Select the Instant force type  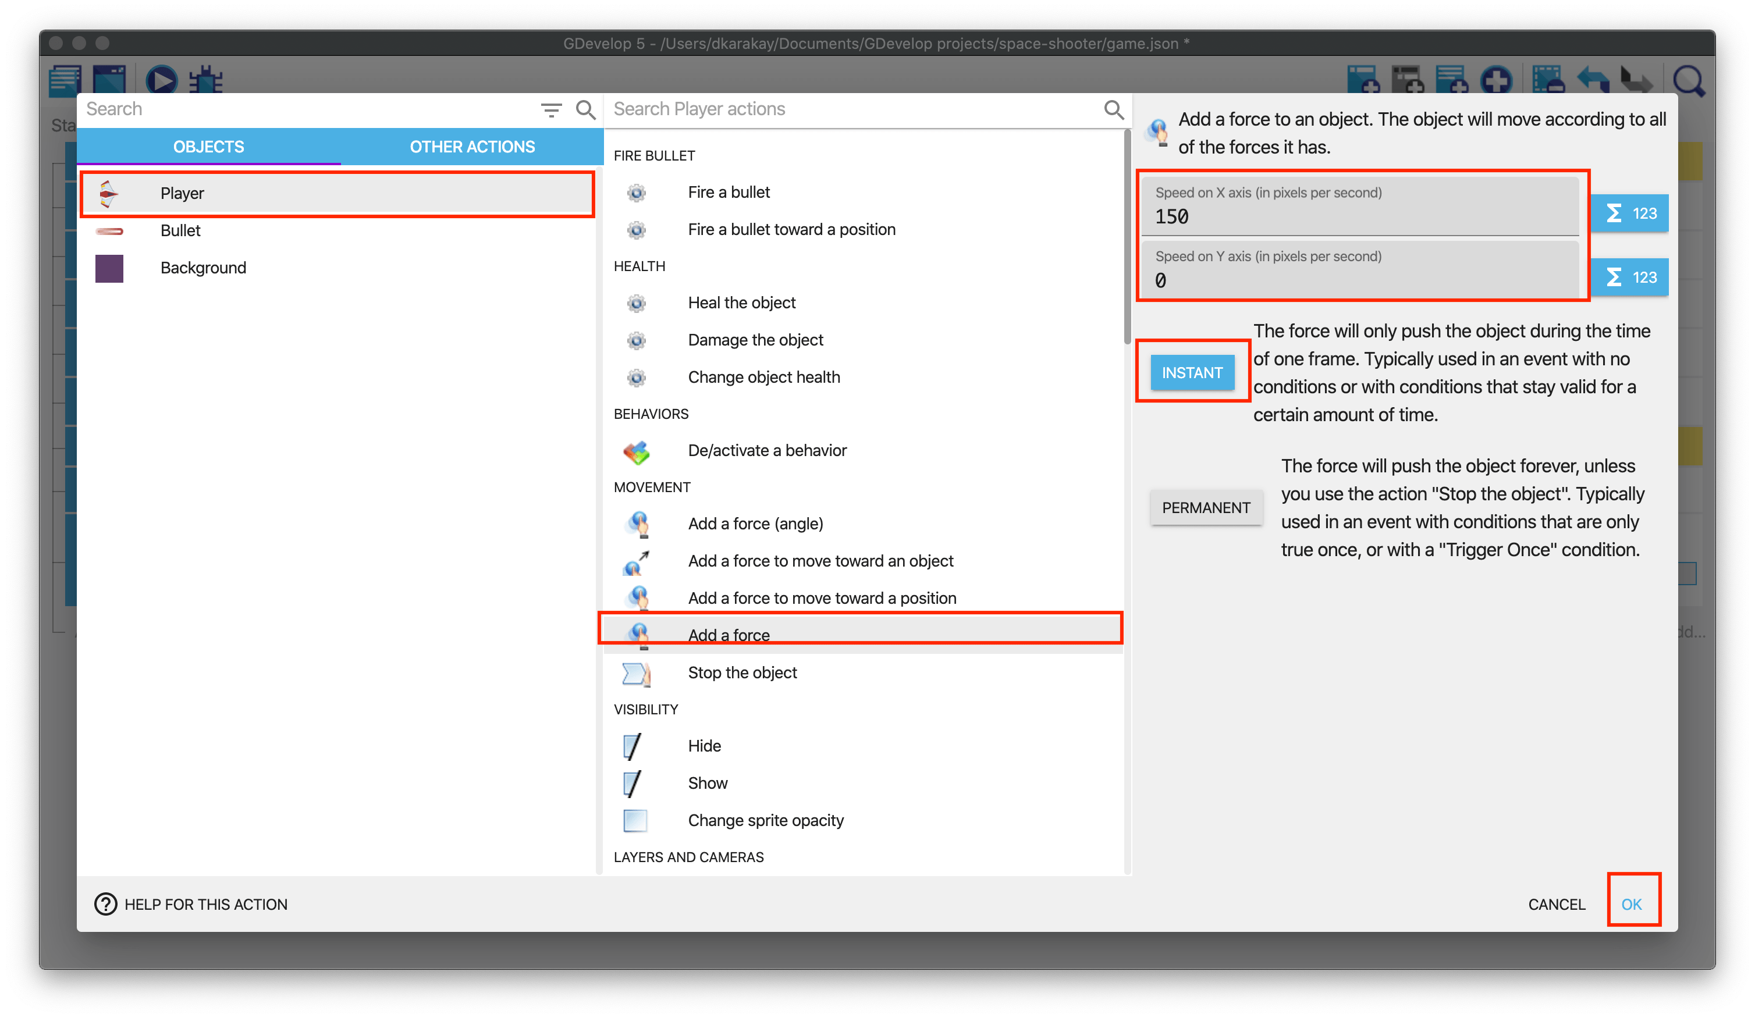click(1192, 372)
